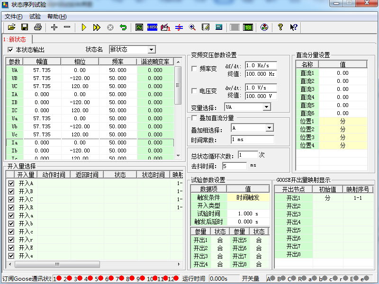The image size is (379, 284).
Task: Click the print icon in toolbar
Action: pos(37,27)
